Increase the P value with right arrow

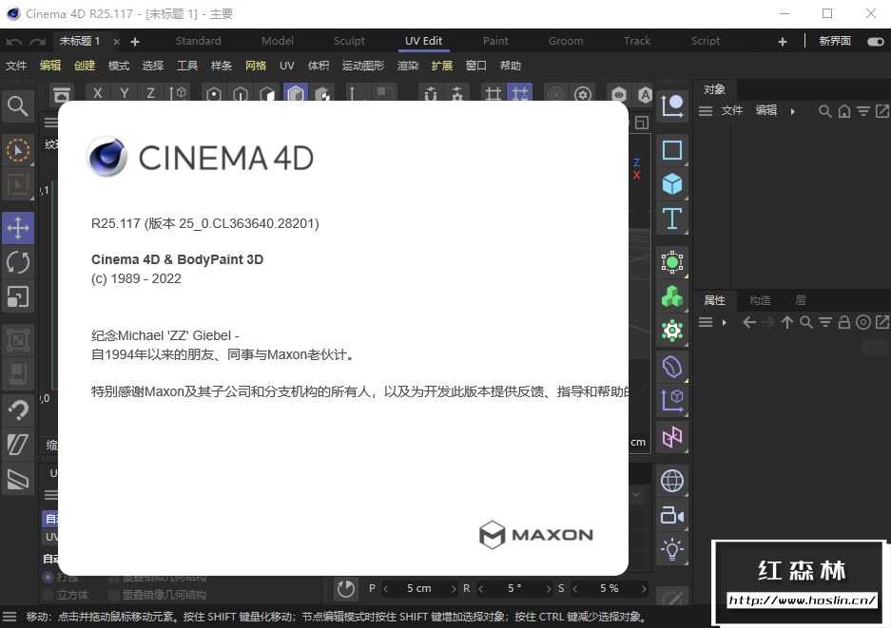(454, 589)
